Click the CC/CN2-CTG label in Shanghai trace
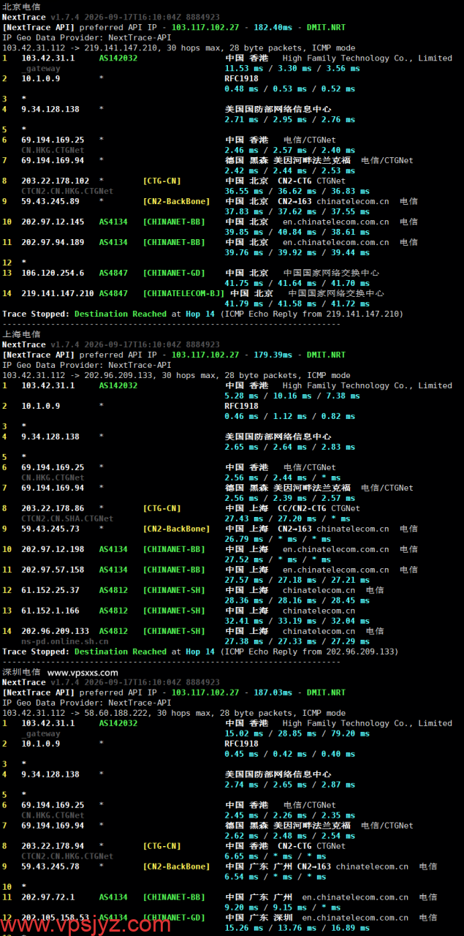Screen dimensions: 464x936 (x=302, y=508)
